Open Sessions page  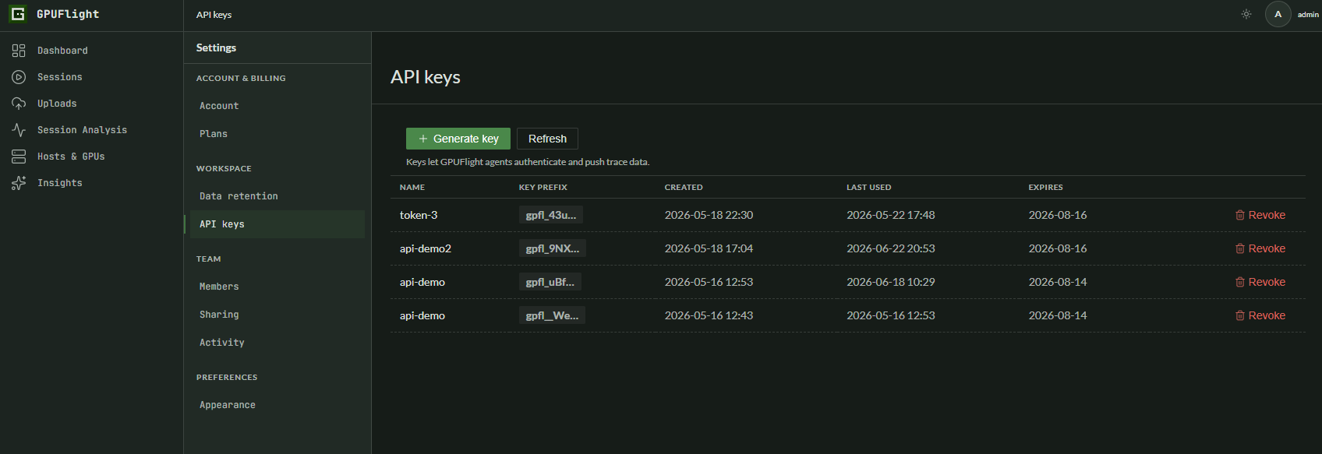pos(60,77)
